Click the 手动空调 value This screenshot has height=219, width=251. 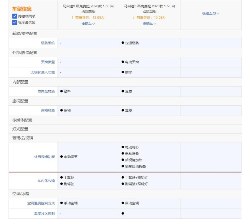click(71, 203)
